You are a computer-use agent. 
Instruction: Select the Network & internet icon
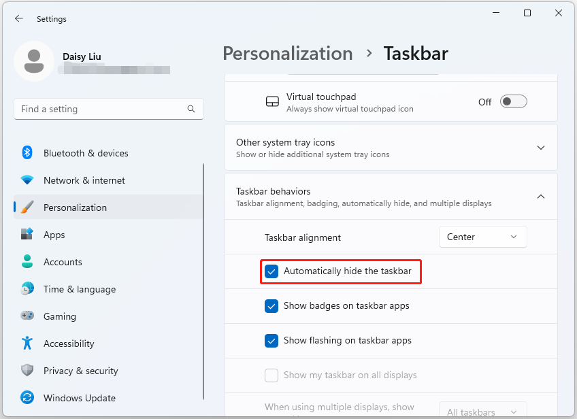27,180
